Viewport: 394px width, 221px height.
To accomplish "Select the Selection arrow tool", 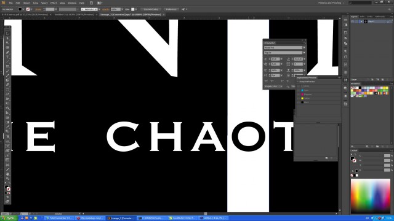I will 7,34.
